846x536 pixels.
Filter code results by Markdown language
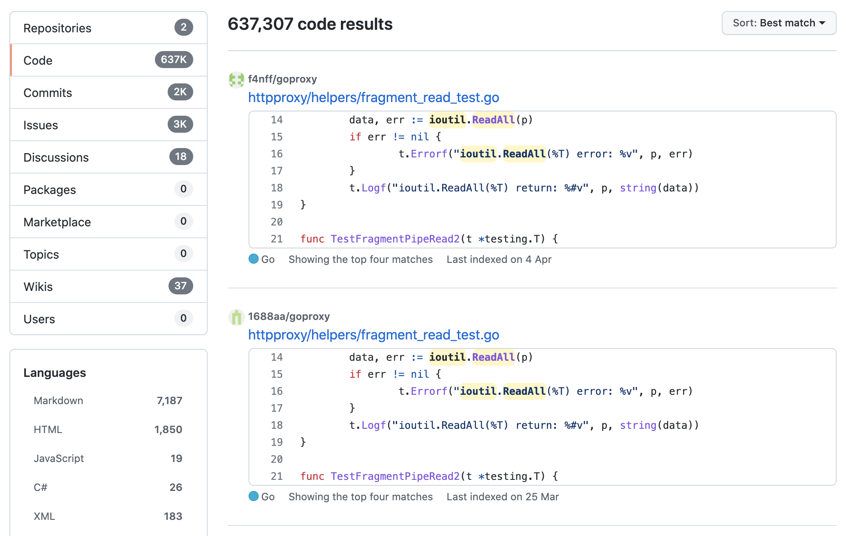[x=59, y=401]
